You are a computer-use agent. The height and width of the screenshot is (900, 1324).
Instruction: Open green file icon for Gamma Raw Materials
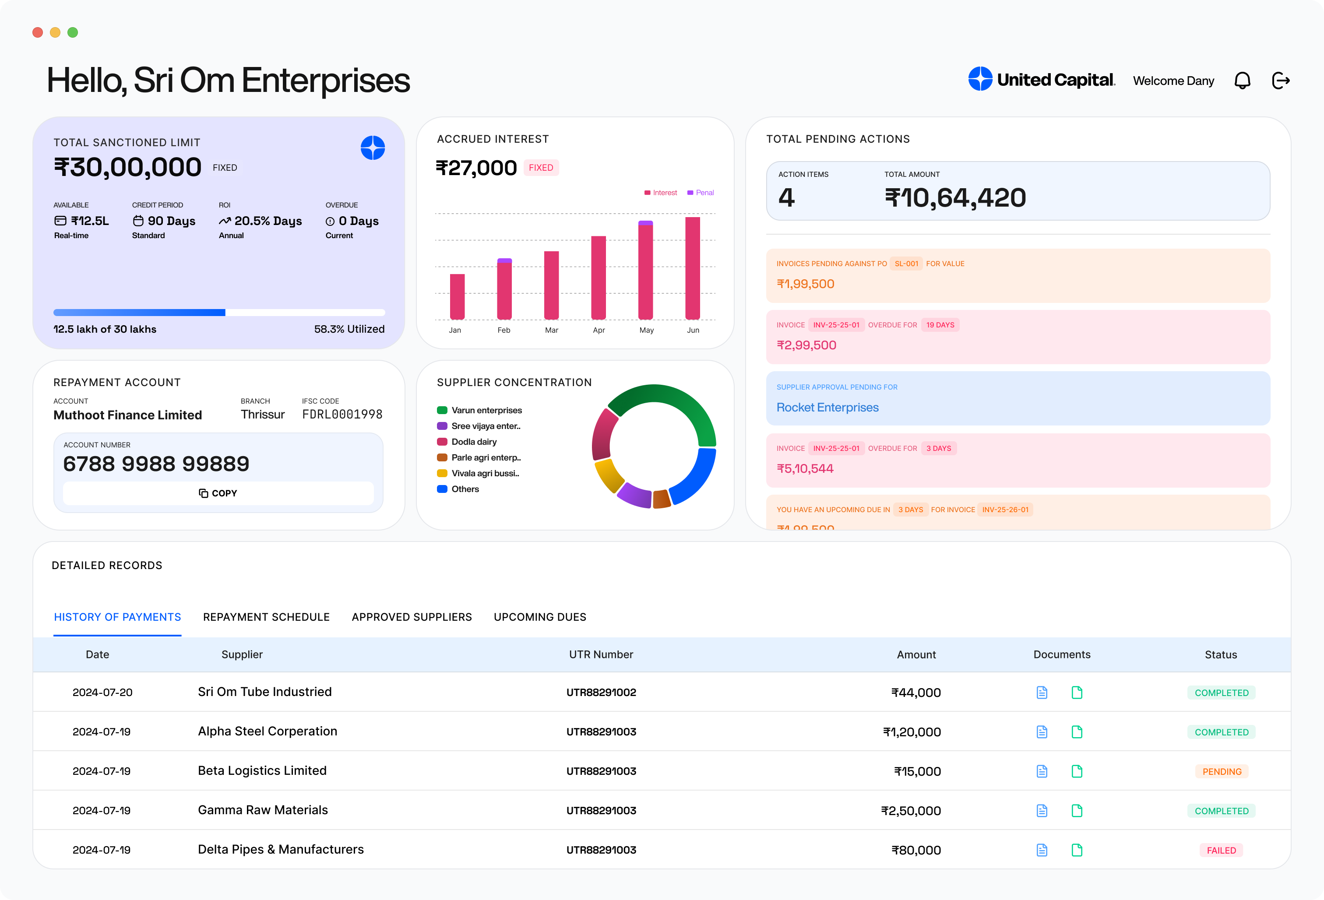(1077, 811)
